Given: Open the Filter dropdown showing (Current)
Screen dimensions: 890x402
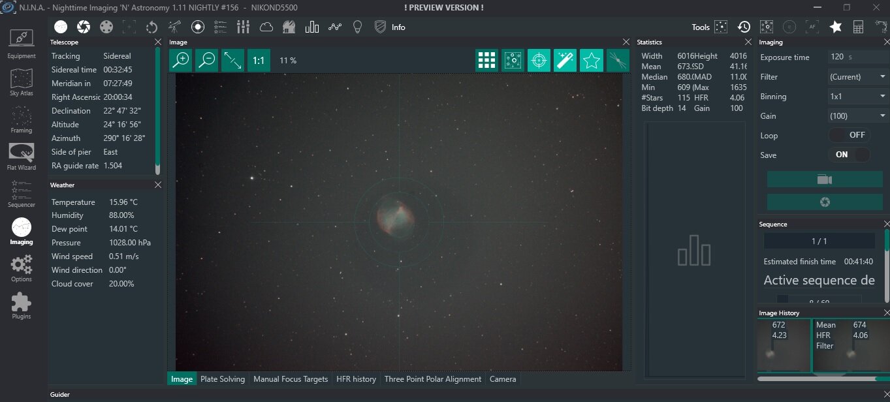Looking at the screenshot, I should [x=859, y=76].
